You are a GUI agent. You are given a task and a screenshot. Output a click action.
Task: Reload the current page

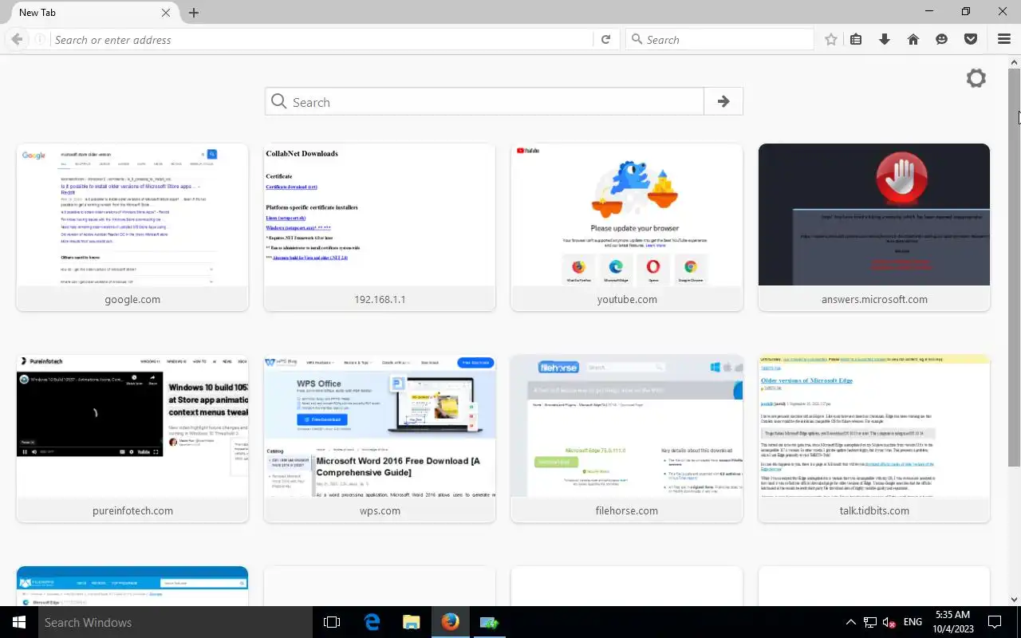click(x=605, y=39)
